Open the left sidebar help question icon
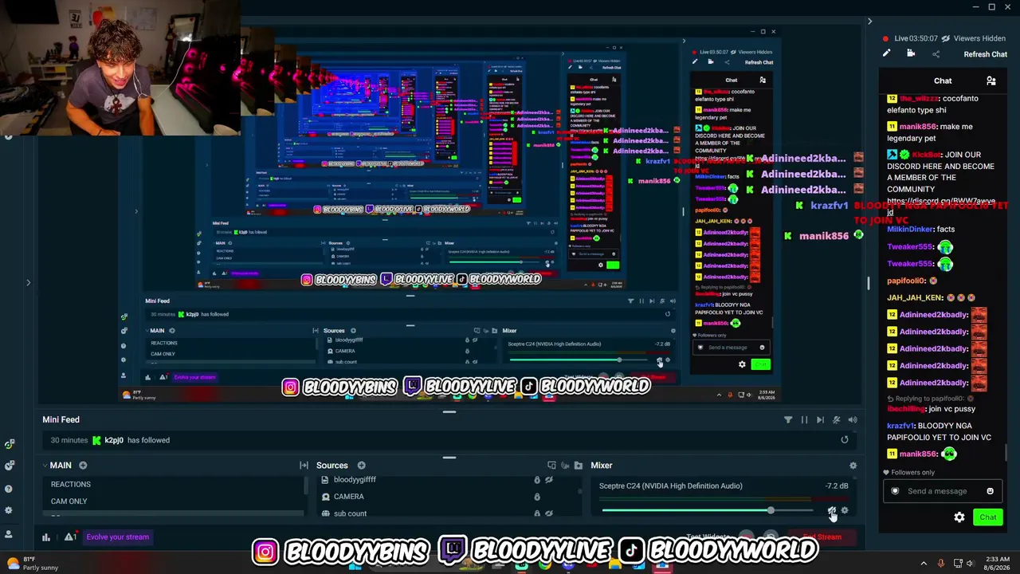This screenshot has width=1020, height=574. coord(9,489)
